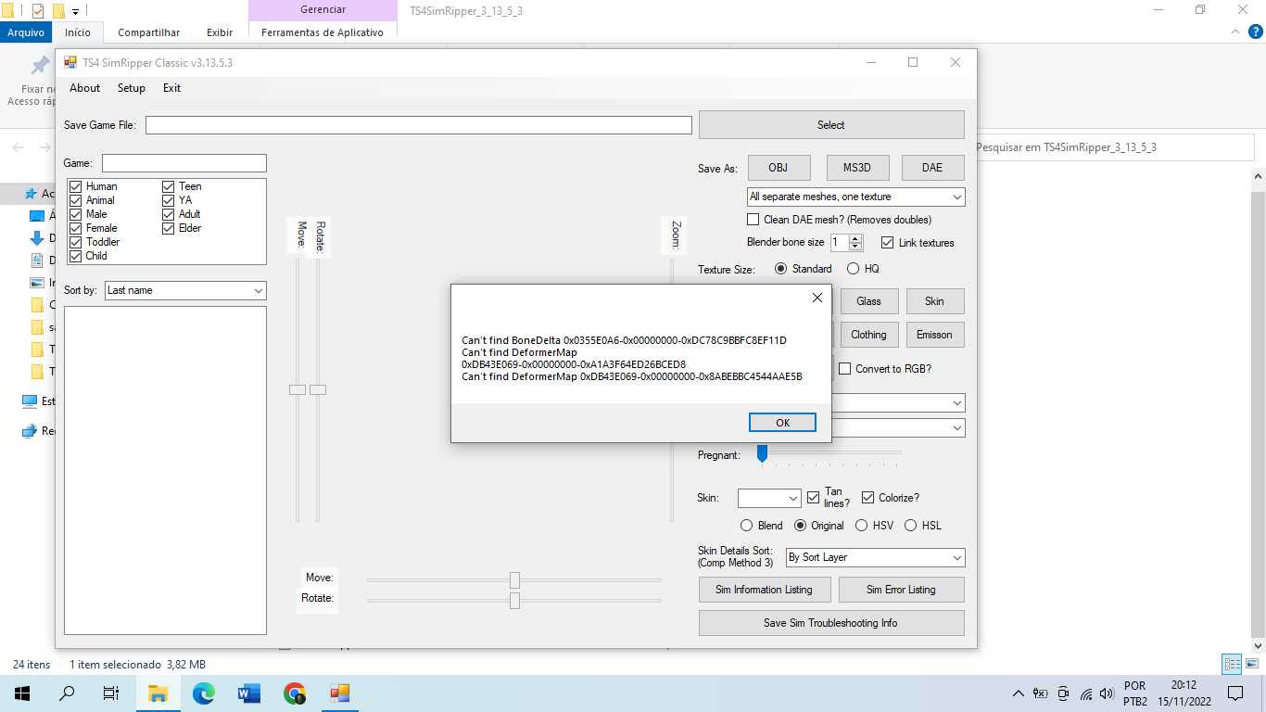Click the volume icon in the system tray

pyautogui.click(x=1108, y=693)
